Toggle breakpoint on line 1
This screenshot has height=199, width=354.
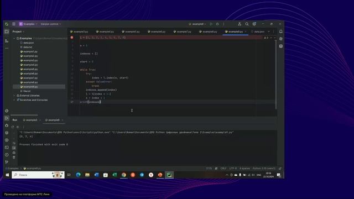pos(72,38)
